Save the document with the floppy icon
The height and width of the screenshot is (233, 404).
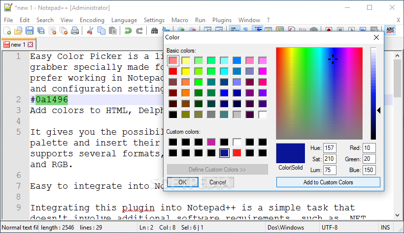30,30
